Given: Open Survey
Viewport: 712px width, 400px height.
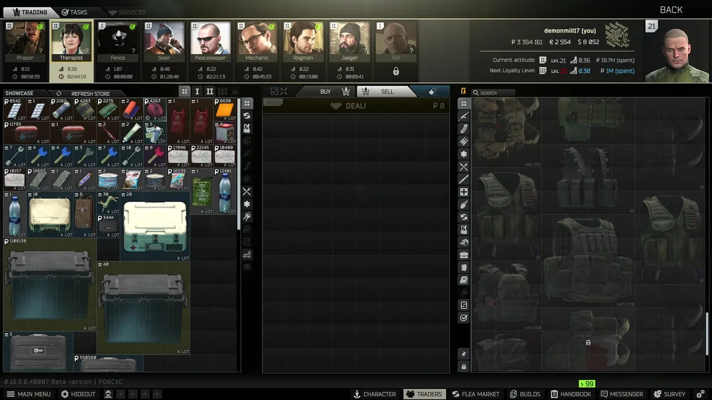Looking at the screenshot, I should click(670, 394).
